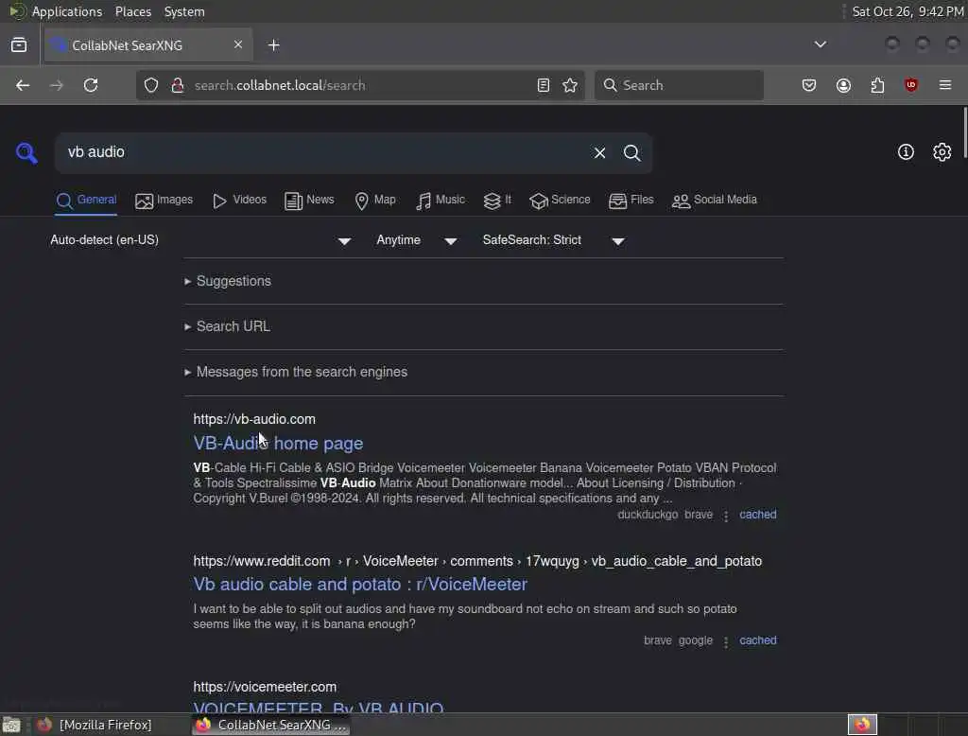Expand Messages from the search engines
Screen dimensions: 968x736
(x=296, y=372)
